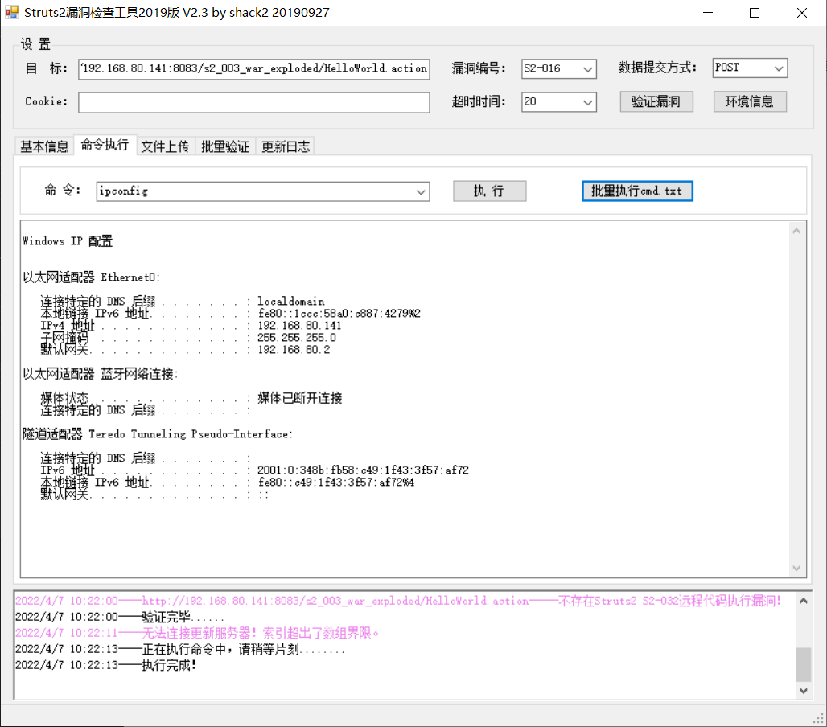This screenshot has width=827, height=727.
Task: Open the 超时时间 20 dropdown
Action: pos(558,102)
